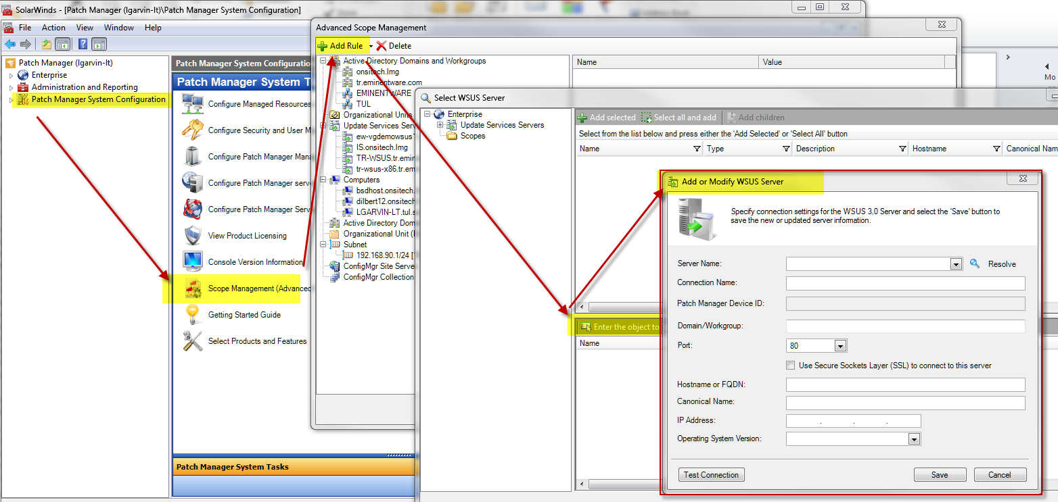Open Configure Security and User keys icon
1058x502 pixels.
click(x=193, y=130)
